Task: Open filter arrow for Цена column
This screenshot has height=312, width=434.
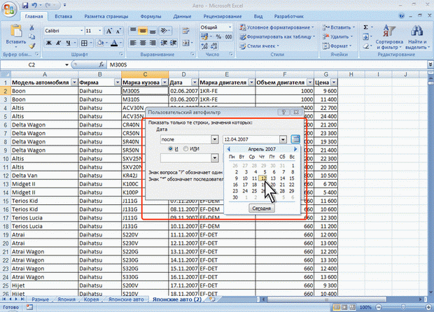Action: tap(334, 83)
